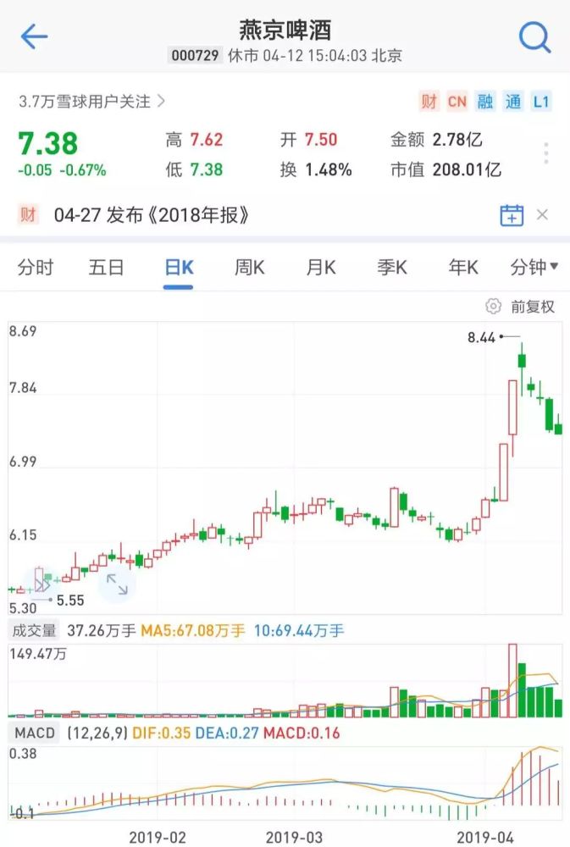Tap the 成交量 indicator label

pyautogui.click(x=35, y=630)
